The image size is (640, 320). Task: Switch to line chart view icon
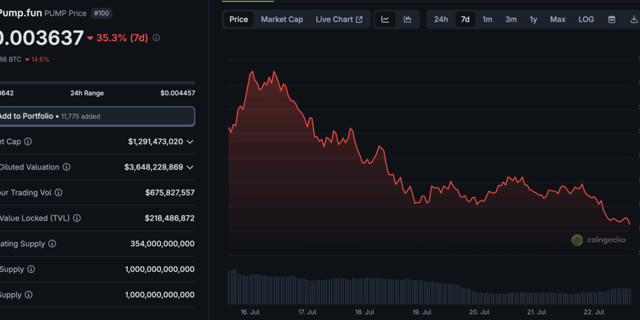coord(385,19)
